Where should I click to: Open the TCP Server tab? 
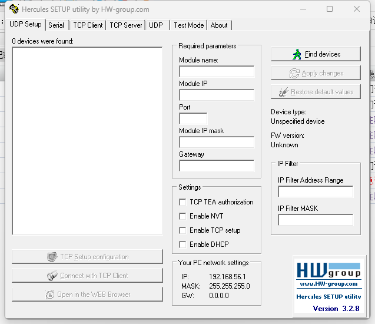126,25
